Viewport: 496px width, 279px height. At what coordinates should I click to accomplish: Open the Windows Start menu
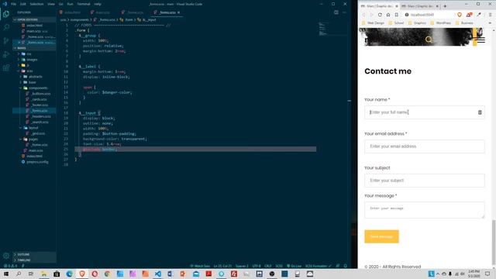[x=6, y=274]
